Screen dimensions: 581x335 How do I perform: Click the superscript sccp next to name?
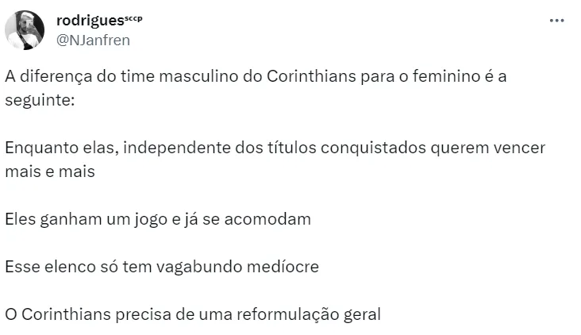pyautogui.click(x=133, y=17)
